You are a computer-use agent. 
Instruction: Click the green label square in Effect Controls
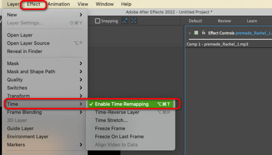pyautogui.click(x=196, y=33)
